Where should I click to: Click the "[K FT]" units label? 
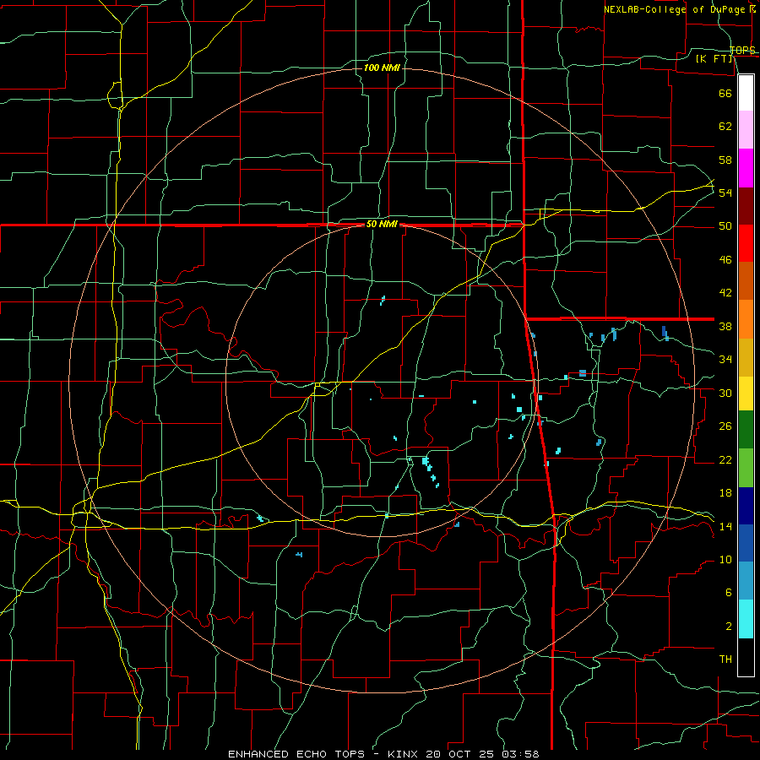(714, 58)
